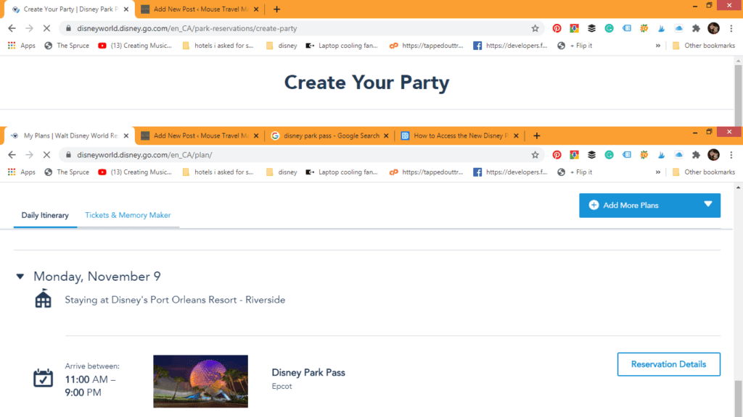Click profile avatar in front window

coord(713,155)
